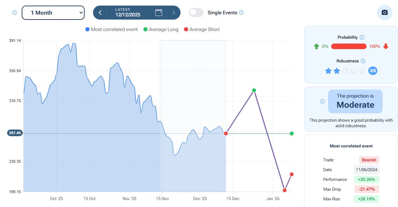Open the calendar date picker icon
Screen dimensions: 398x207
coord(159,13)
